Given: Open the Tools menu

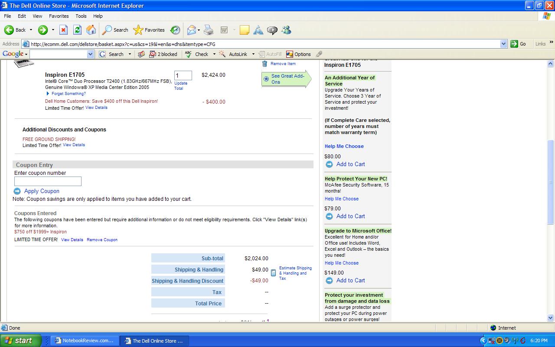Looking at the screenshot, I should coord(81,16).
